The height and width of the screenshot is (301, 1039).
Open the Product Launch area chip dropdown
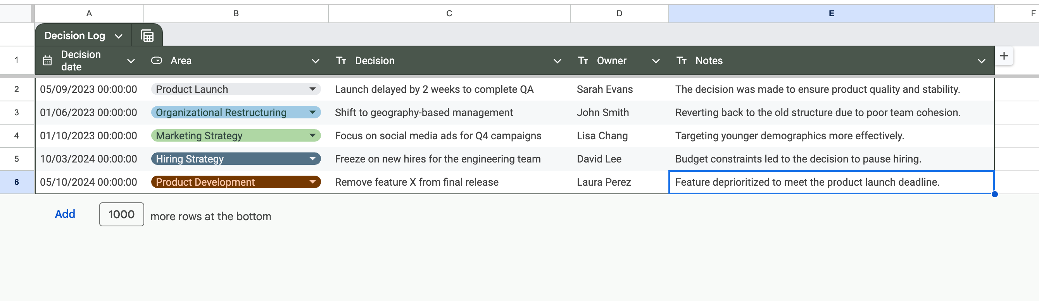312,89
